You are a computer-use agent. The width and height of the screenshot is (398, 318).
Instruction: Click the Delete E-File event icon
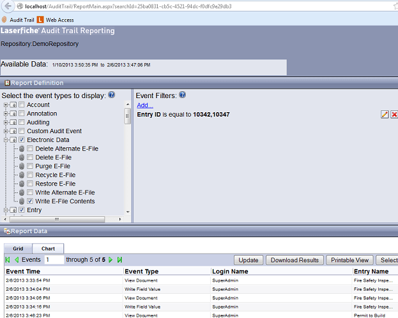[22, 157]
